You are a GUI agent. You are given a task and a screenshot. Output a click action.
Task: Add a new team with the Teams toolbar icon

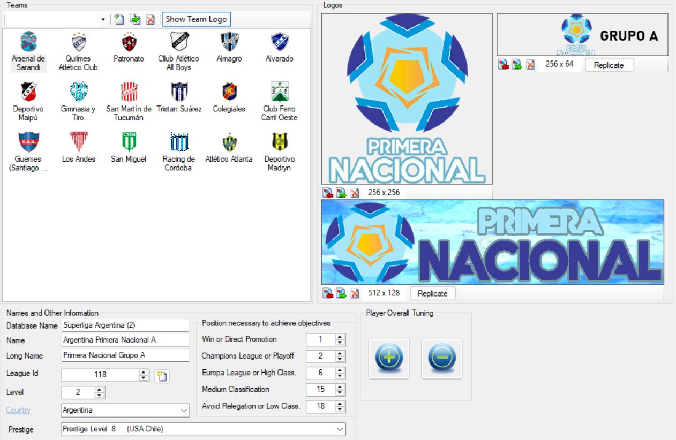pos(119,19)
